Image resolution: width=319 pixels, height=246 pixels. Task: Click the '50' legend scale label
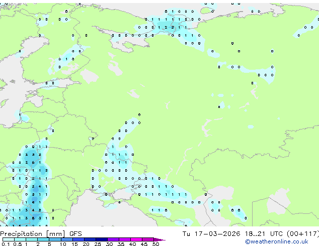pos(156,244)
